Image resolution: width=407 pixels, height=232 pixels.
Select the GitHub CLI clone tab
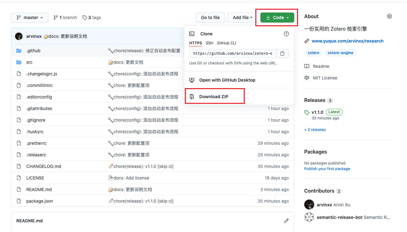tap(227, 43)
